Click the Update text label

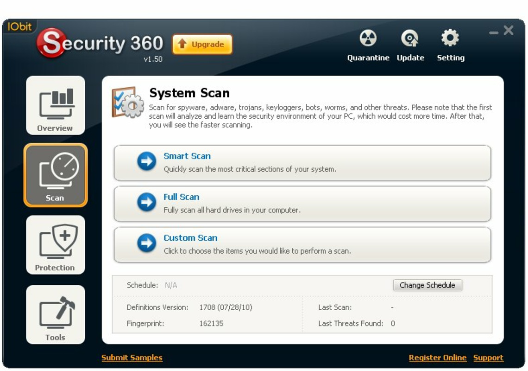410,58
